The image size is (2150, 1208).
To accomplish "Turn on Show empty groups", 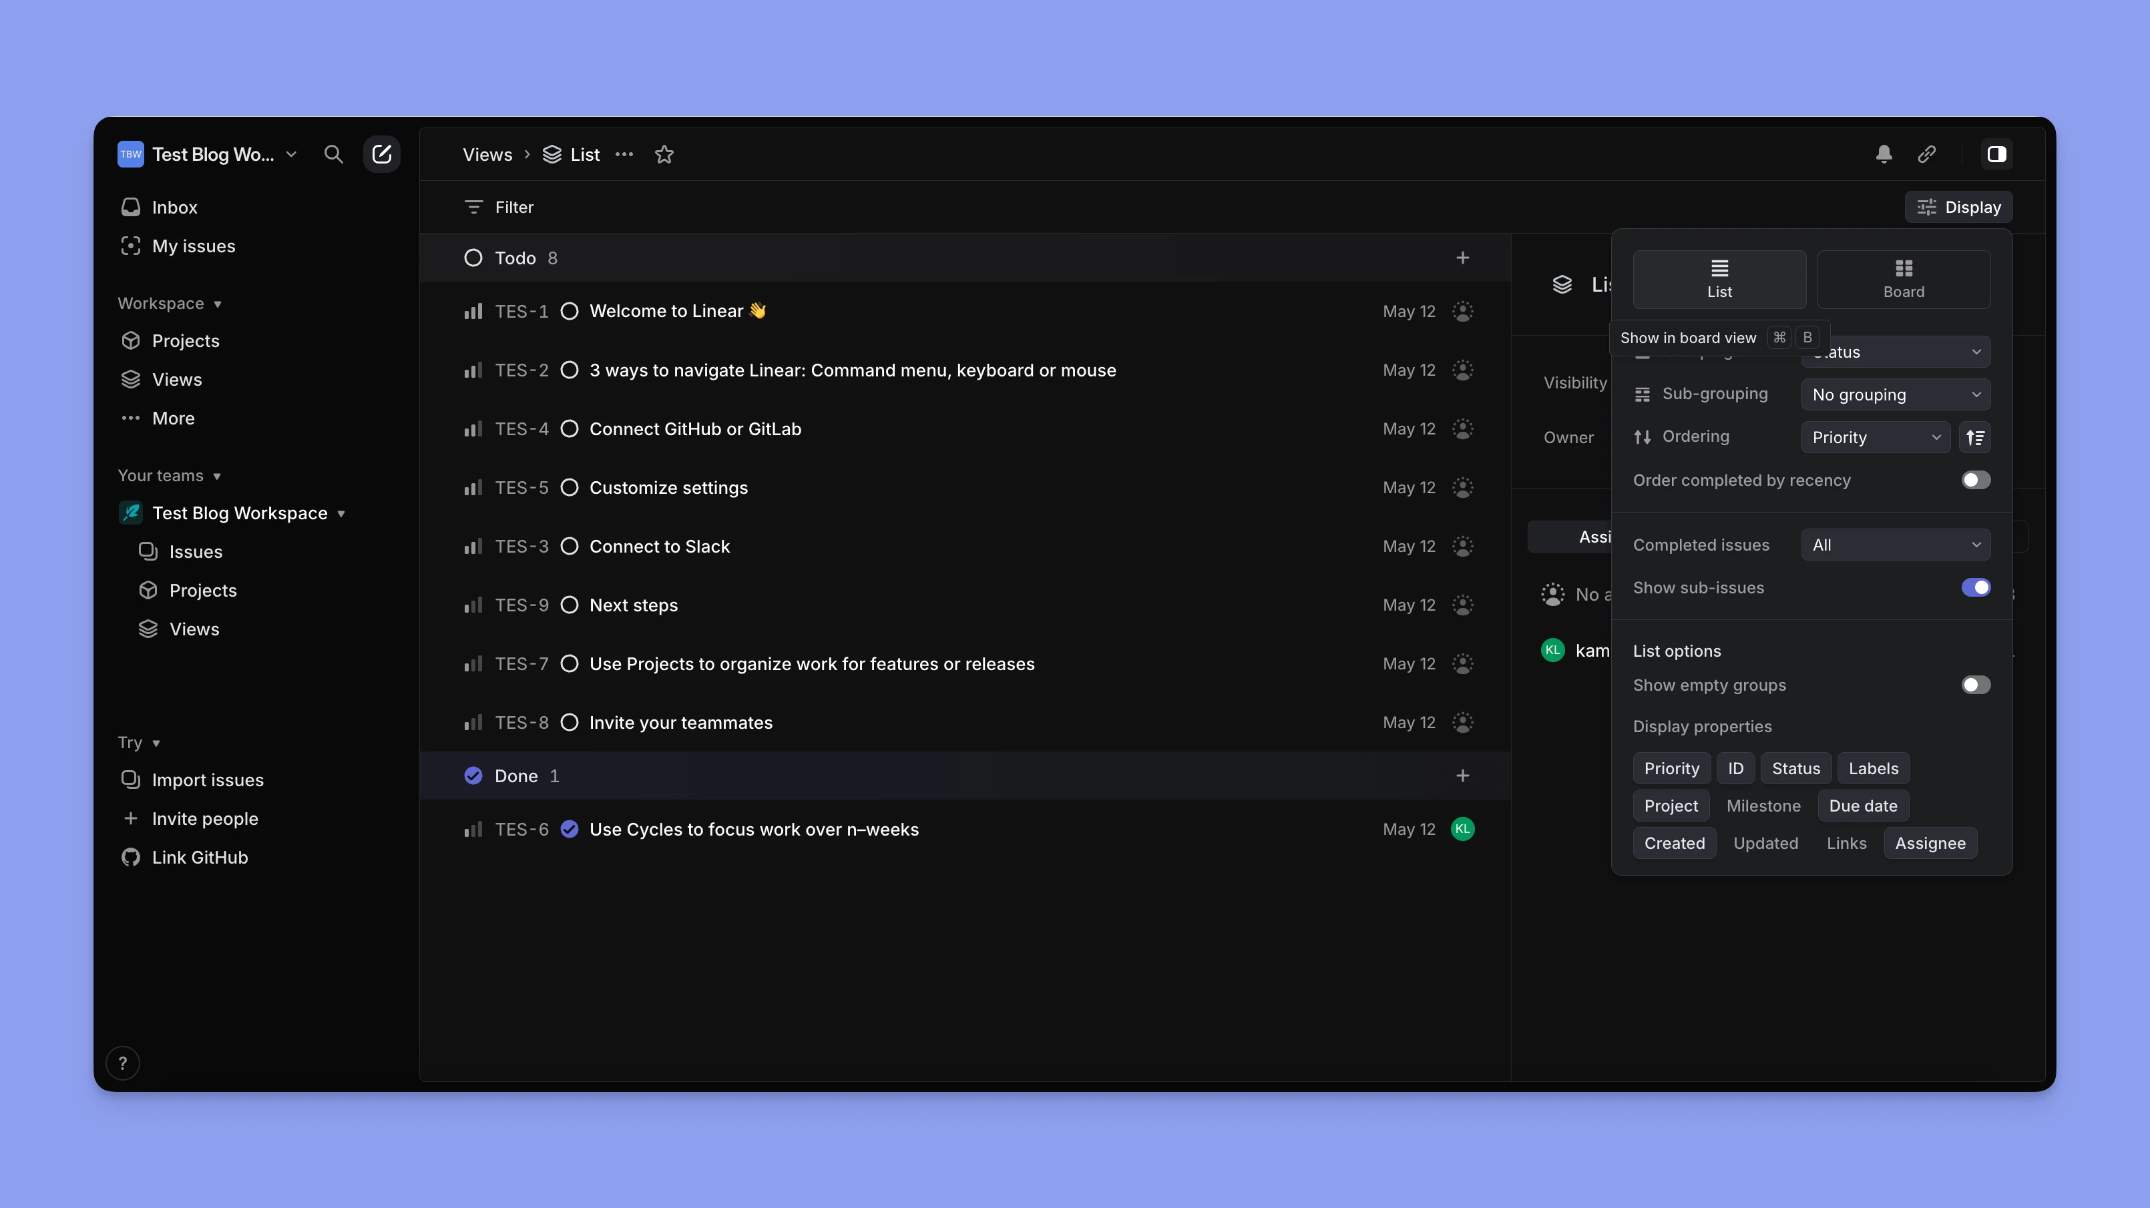I will (x=1975, y=684).
